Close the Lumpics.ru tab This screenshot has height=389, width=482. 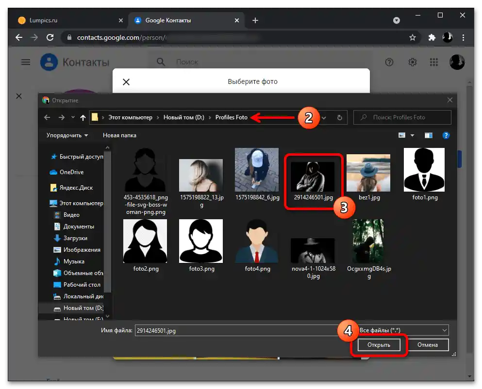(x=121, y=20)
